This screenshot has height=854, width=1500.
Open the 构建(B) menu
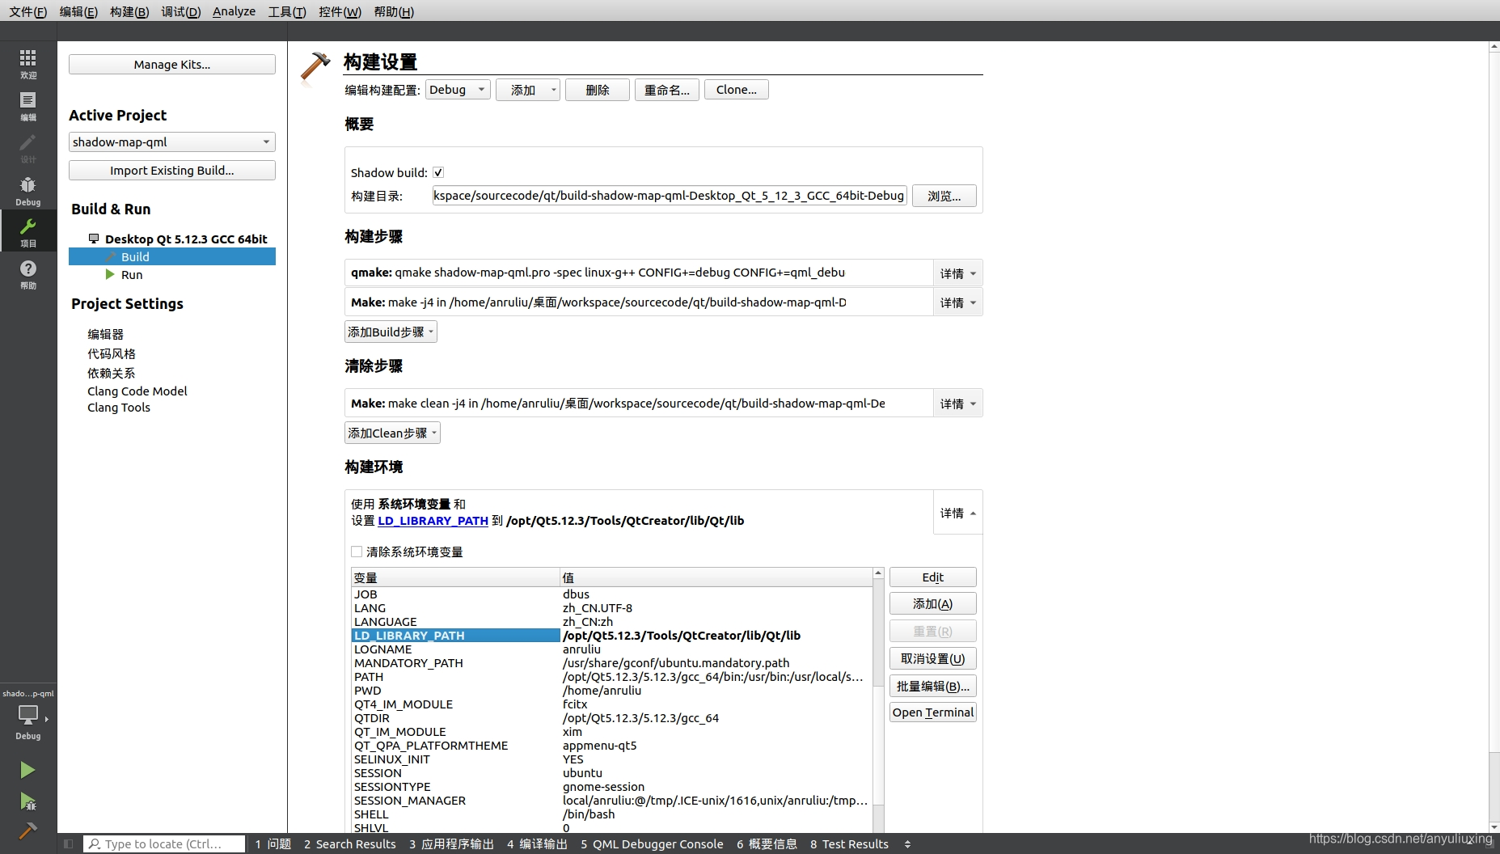coord(129,11)
